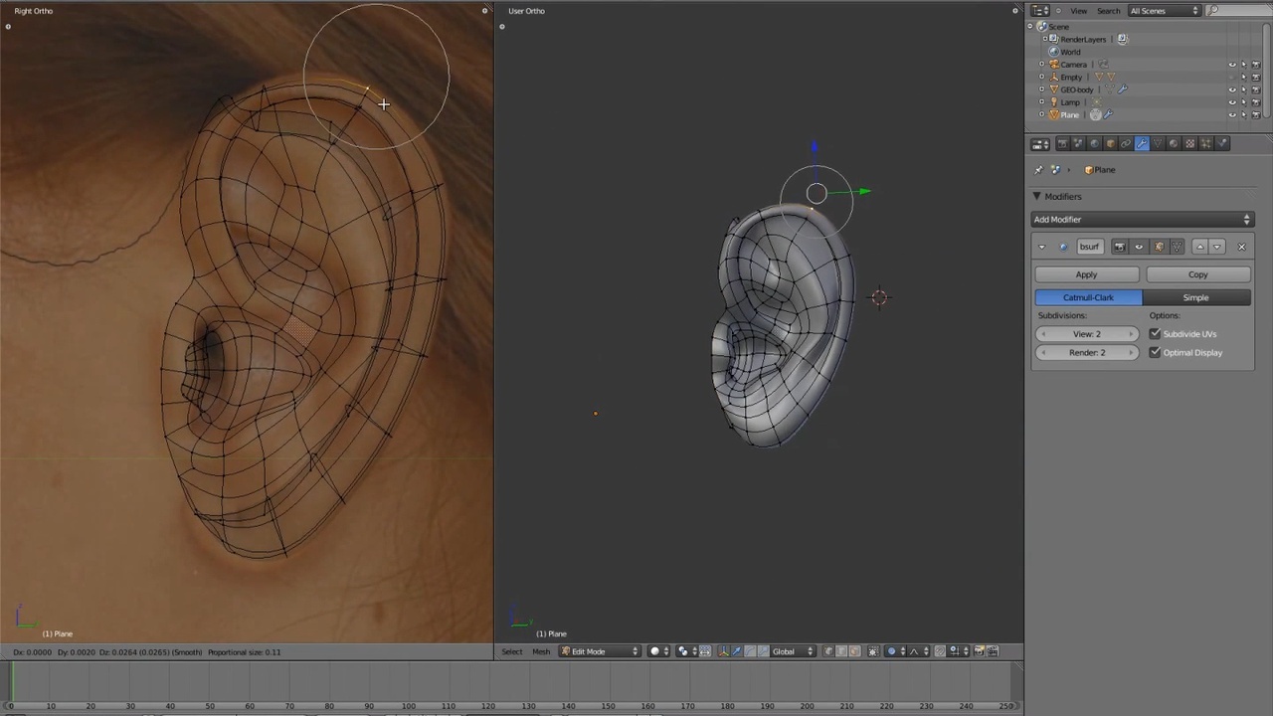This screenshot has width=1273, height=716.
Task: Disable Optimal Display for the bsurf modifier
Action: point(1155,352)
